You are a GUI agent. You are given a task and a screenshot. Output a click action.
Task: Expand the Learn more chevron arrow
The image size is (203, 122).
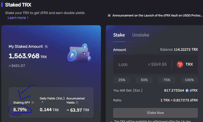[x=28, y=18]
